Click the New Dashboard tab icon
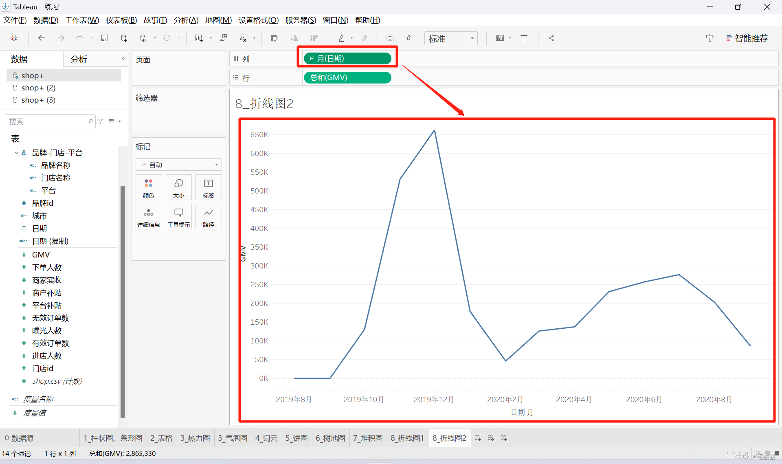The height and width of the screenshot is (464, 782). pyautogui.click(x=491, y=438)
